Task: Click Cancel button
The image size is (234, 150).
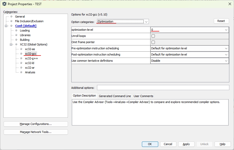Action: [168, 144]
